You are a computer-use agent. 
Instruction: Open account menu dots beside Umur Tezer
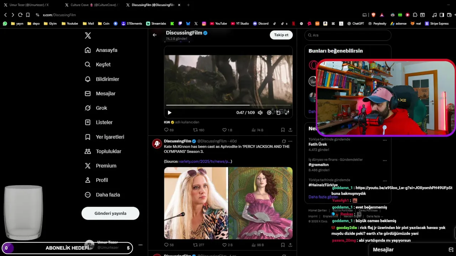coord(140,245)
